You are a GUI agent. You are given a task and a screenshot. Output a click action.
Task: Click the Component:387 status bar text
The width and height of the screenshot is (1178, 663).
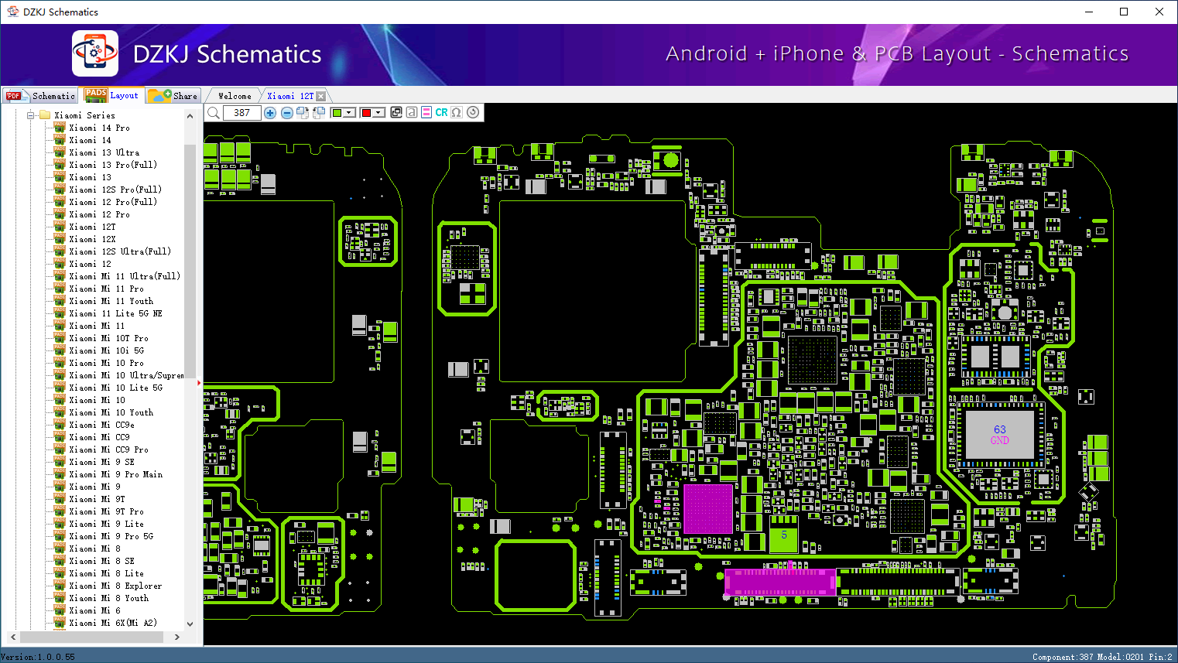click(1062, 657)
